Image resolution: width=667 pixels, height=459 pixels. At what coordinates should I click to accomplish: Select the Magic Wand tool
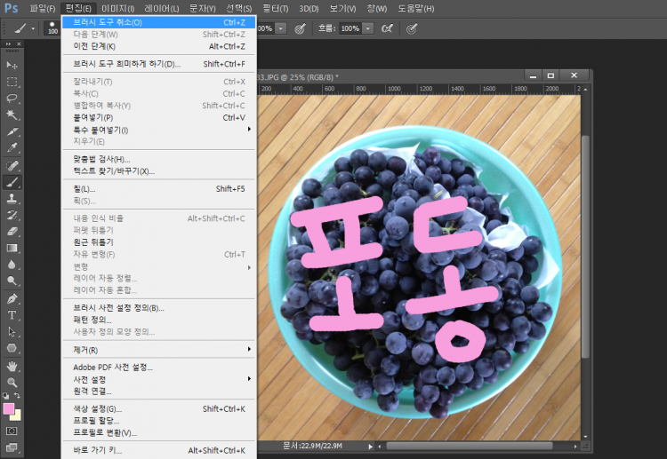point(12,115)
